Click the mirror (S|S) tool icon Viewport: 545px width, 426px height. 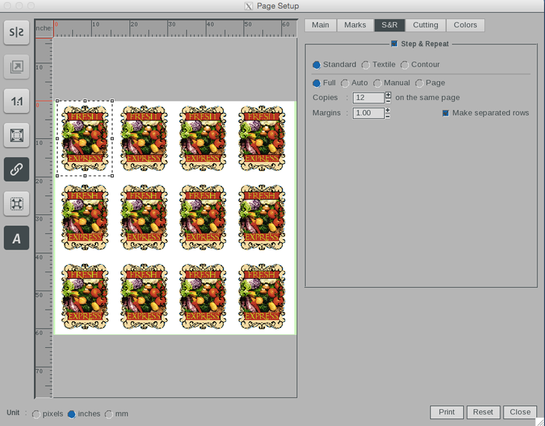pos(16,33)
